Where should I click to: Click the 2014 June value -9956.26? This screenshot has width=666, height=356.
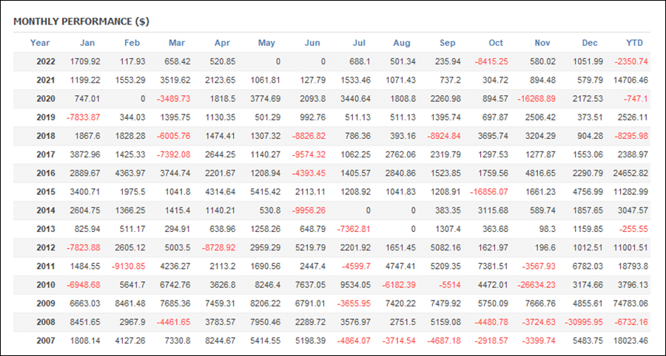pos(309,210)
